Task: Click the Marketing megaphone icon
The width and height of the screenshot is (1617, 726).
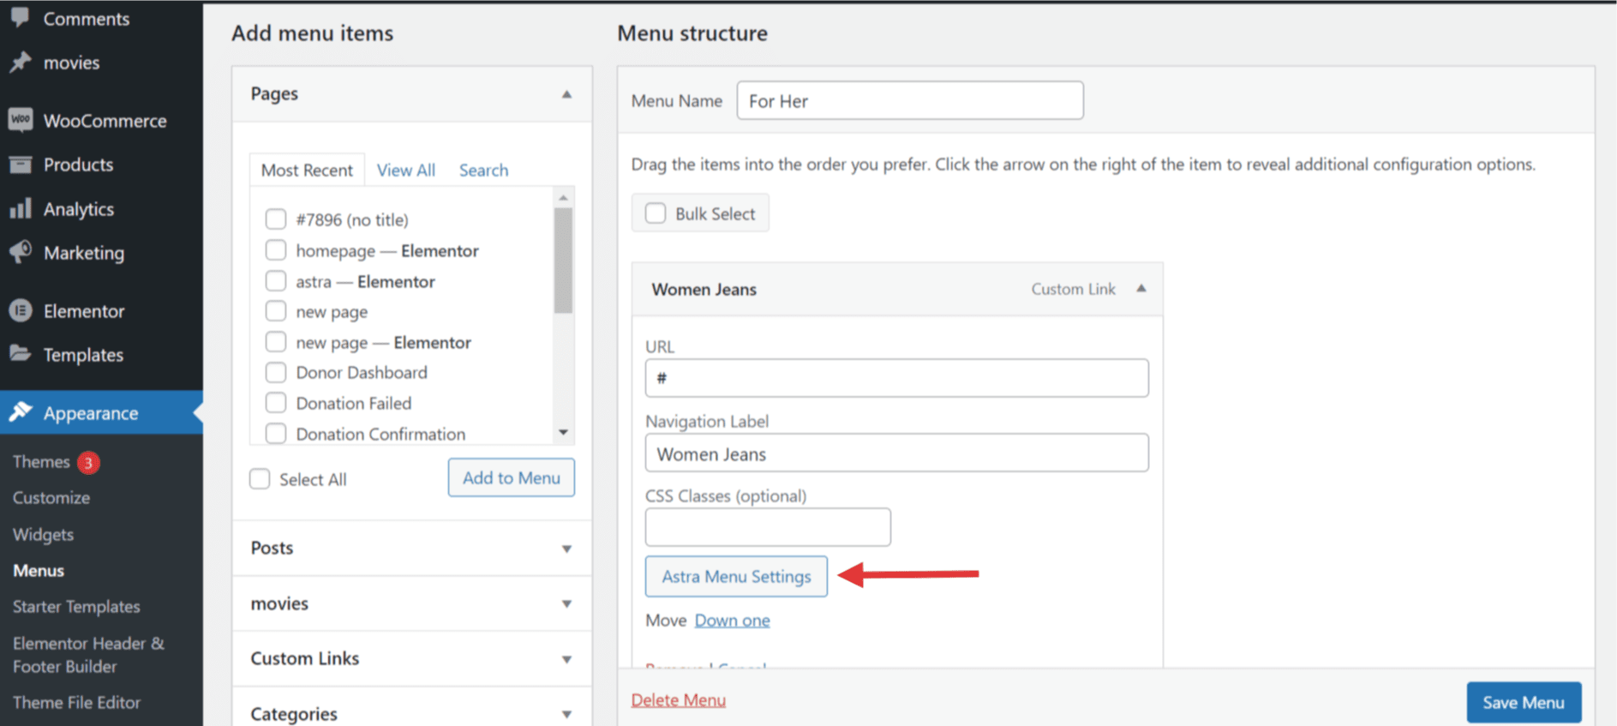Action: tap(21, 252)
